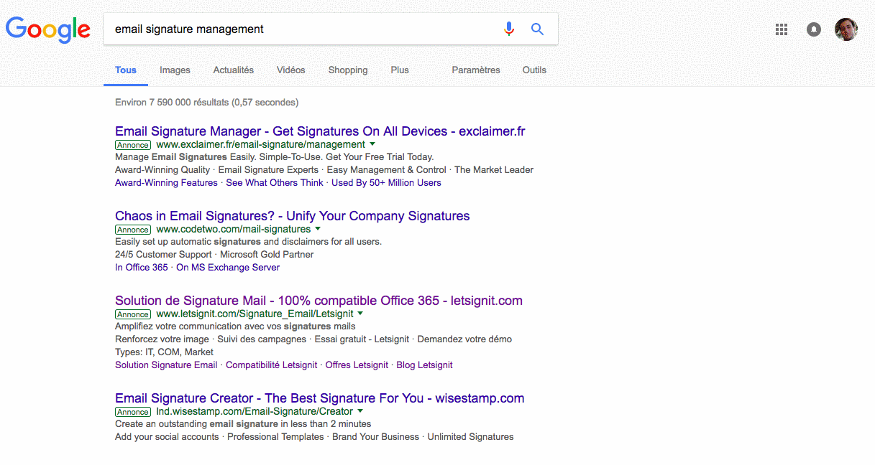
Task: Select the Tous tab
Action: pos(126,70)
